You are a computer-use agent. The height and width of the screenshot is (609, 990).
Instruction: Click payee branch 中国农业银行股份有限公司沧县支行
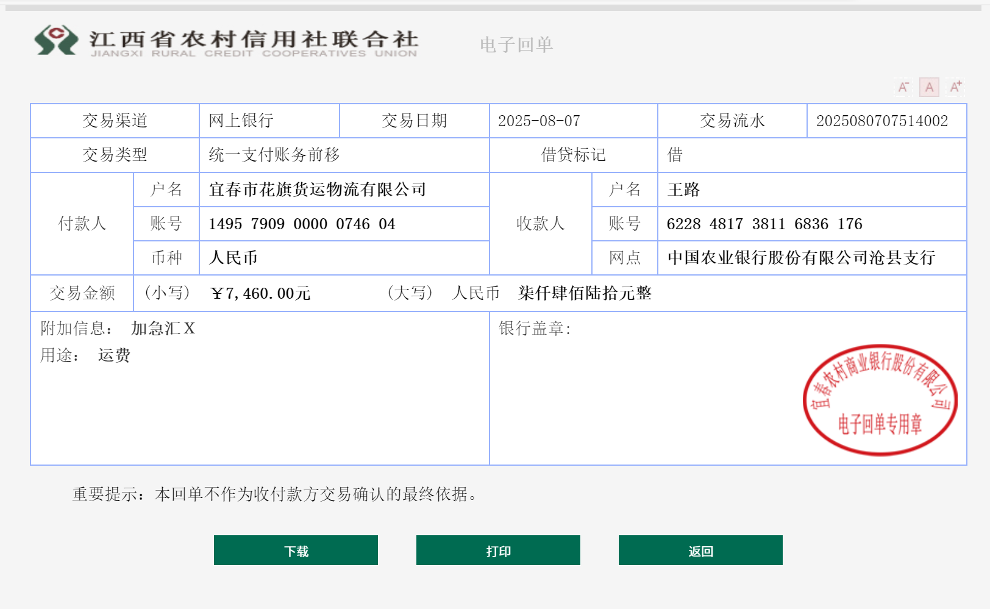(x=801, y=258)
